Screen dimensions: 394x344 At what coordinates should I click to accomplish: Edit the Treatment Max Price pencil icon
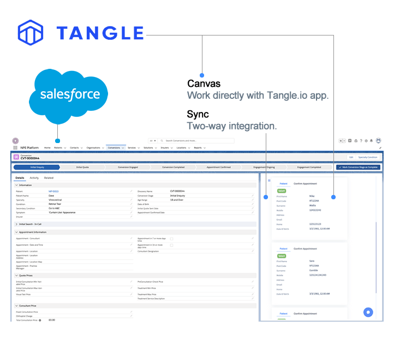(x=253, y=294)
